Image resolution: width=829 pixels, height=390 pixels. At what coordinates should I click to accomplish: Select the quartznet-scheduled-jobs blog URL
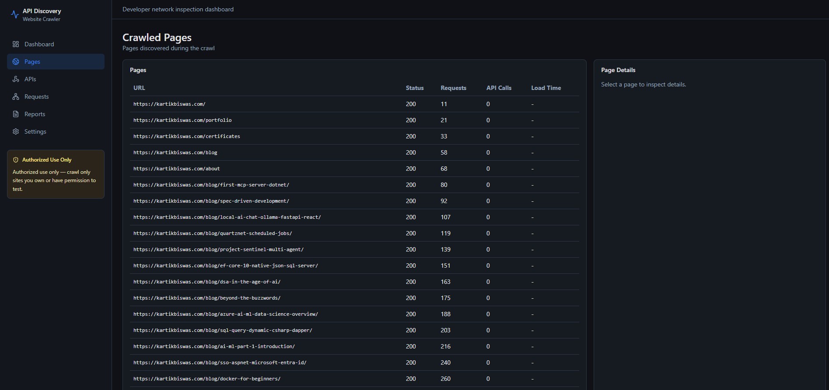coord(213,233)
